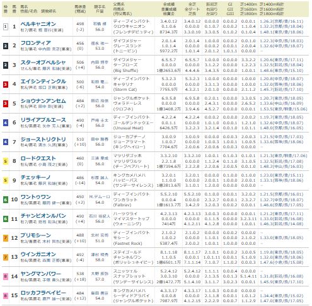Open エイシンティンクル horse profile
Screen dimensions: 312x306
(x=43, y=81)
